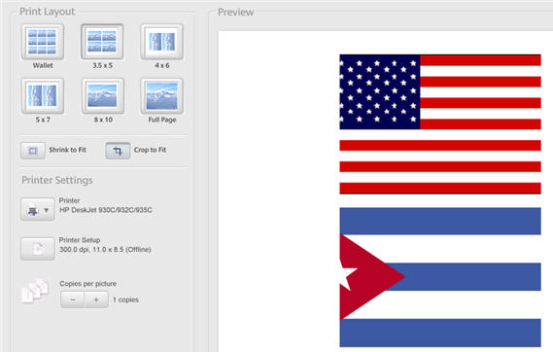Screen dimensions: 553x352
Task: Pick the 5 x 7 print layout
Action: point(43,96)
